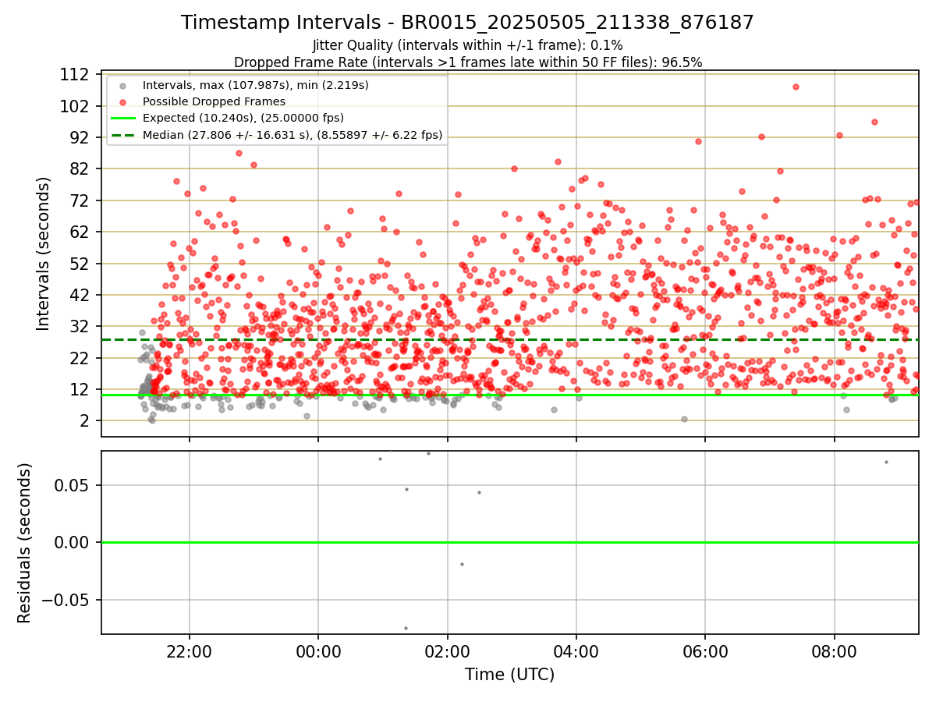This screenshot has width=936, height=702.
Task: Click the '22:00' x-axis tick label
Action: 190,651
